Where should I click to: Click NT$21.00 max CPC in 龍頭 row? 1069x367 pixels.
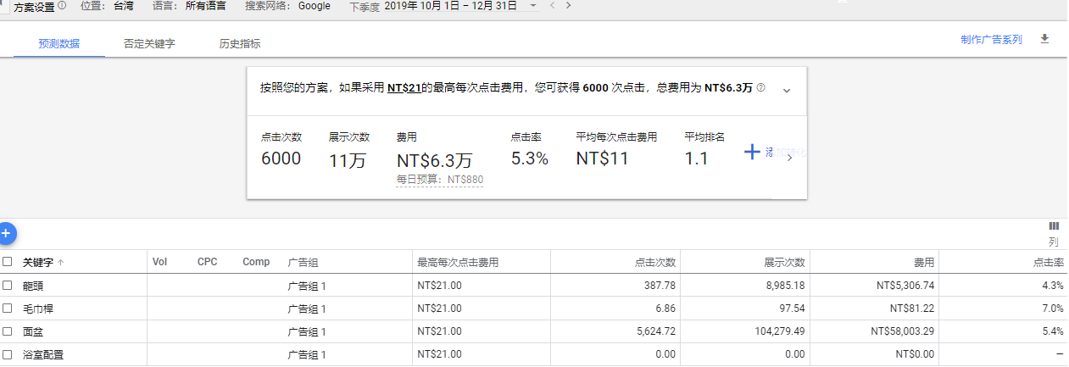(x=440, y=286)
